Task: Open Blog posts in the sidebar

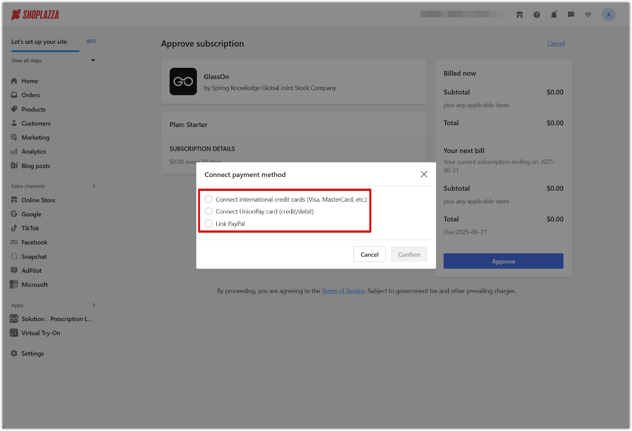Action: [x=36, y=166]
